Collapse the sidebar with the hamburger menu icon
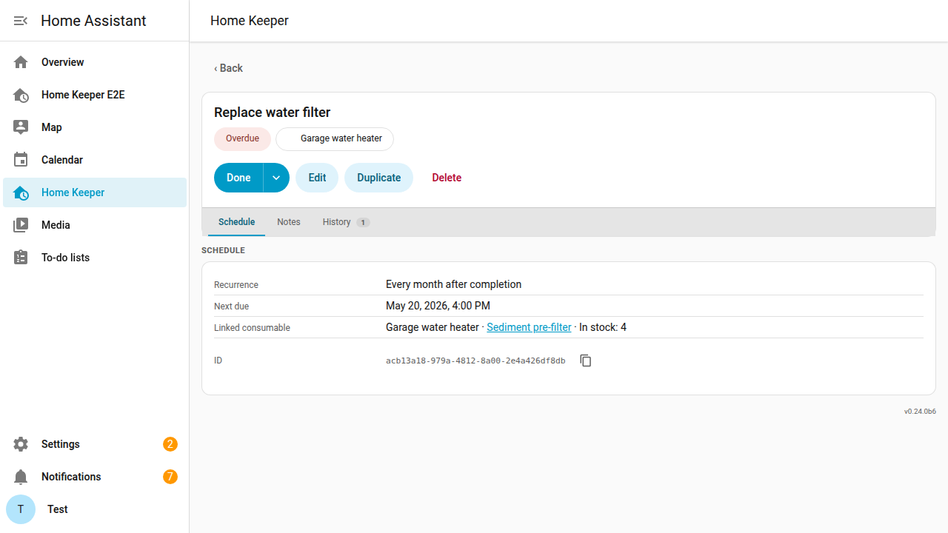 [21, 21]
